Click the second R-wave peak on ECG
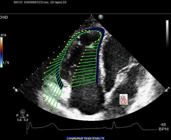171x140 pixels. click(114, 123)
